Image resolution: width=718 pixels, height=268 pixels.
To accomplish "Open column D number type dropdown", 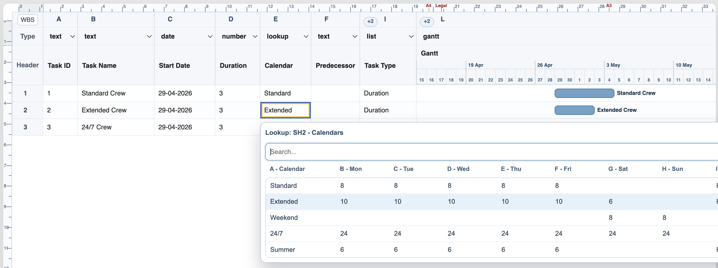I will [255, 36].
